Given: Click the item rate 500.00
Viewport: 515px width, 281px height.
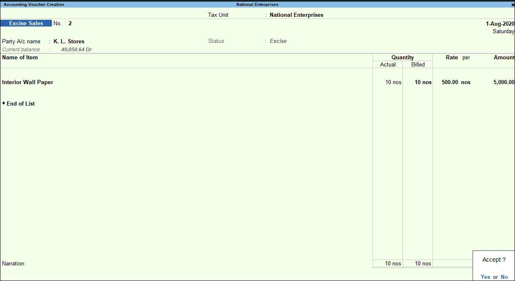Looking at the screenshot, I should [x=450, y=82].
